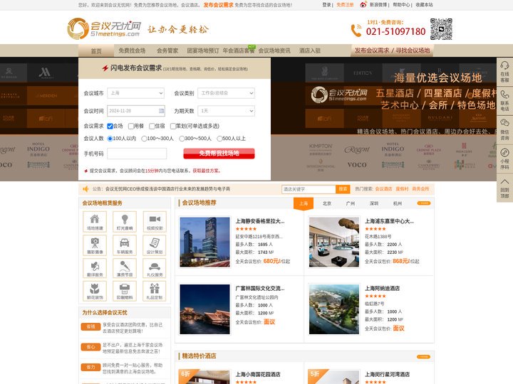Switch to the 杭州 venue tab

point(398,203)
